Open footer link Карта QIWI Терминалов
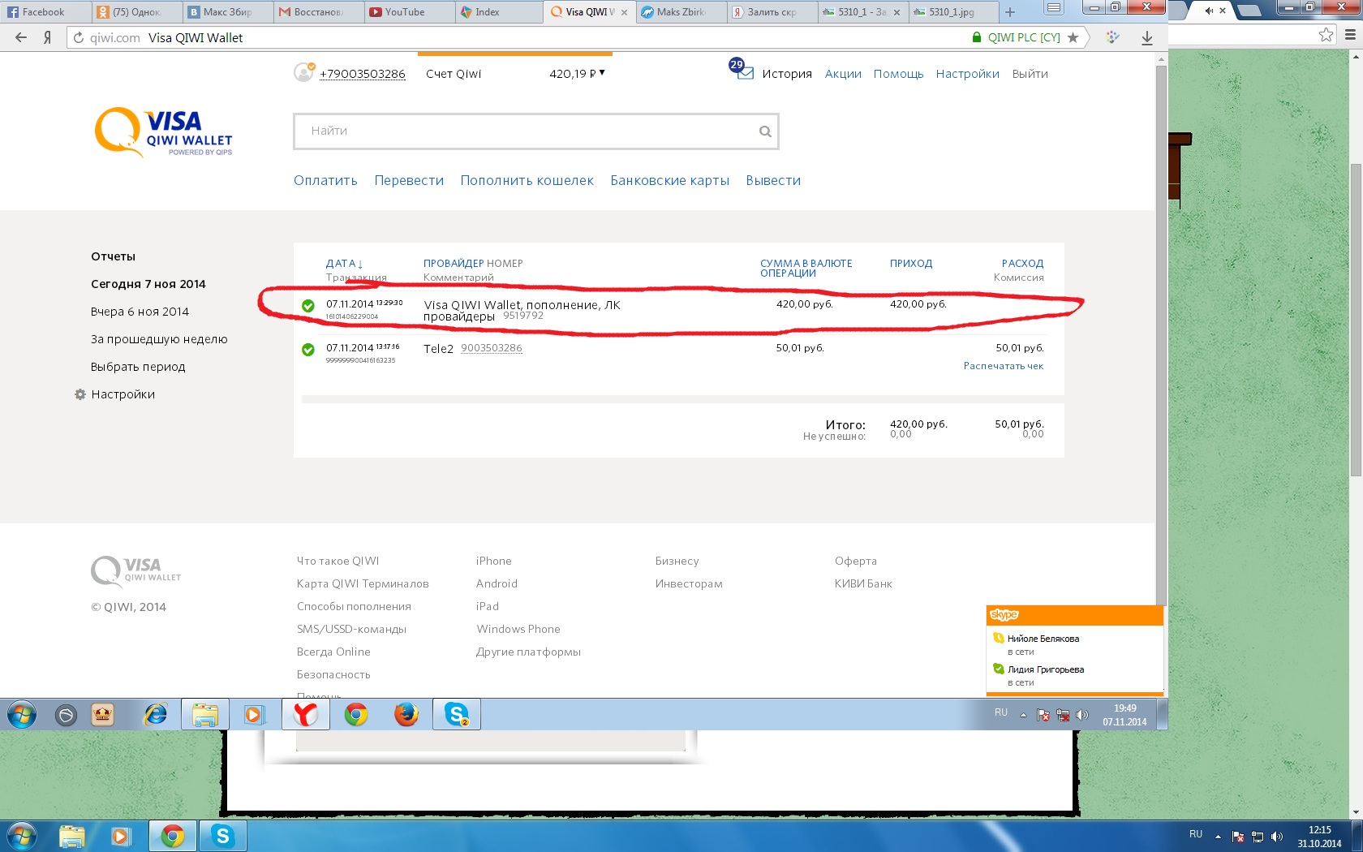This screenshot has width=1363, height=852. click(363, 583)
